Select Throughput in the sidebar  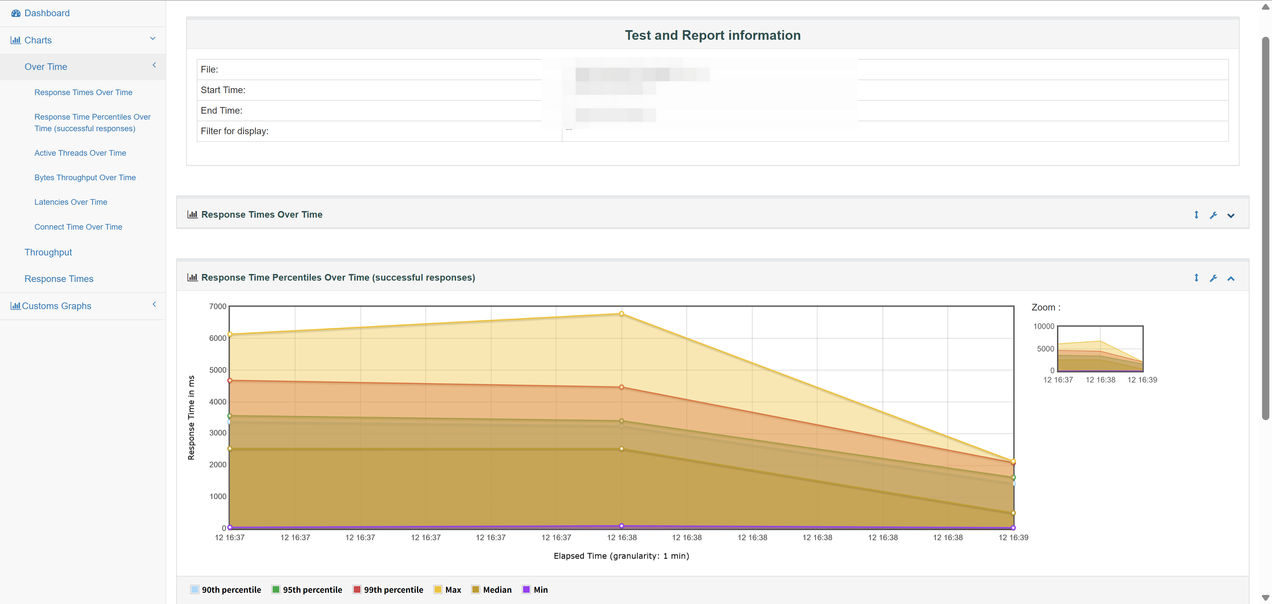click(48, 252)
